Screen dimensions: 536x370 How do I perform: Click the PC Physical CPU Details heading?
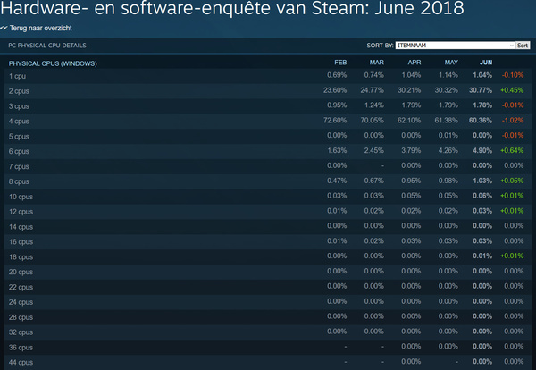tap(47, 46)
